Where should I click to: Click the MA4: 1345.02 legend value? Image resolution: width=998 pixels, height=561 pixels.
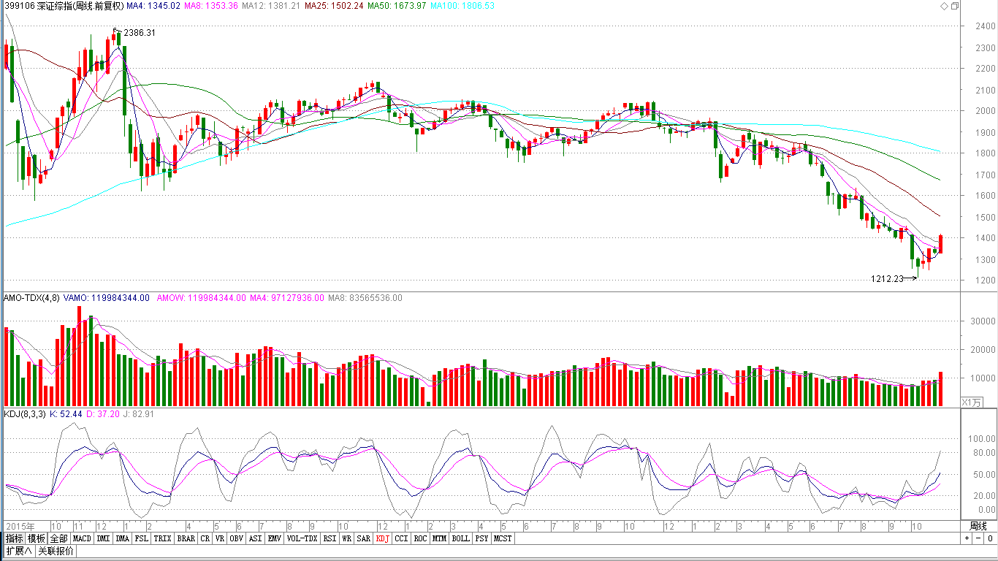pos(153,6)
